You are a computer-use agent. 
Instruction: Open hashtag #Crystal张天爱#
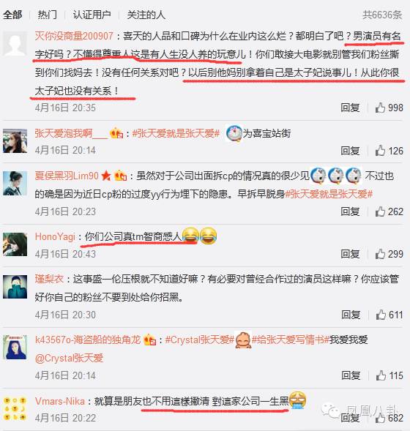tap(200, 340)
